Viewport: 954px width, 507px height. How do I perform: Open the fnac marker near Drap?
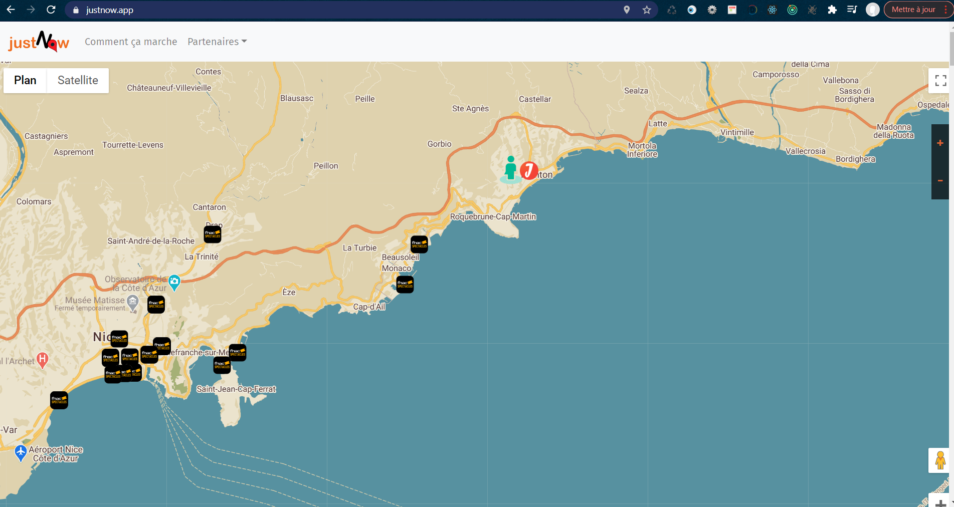213,234
